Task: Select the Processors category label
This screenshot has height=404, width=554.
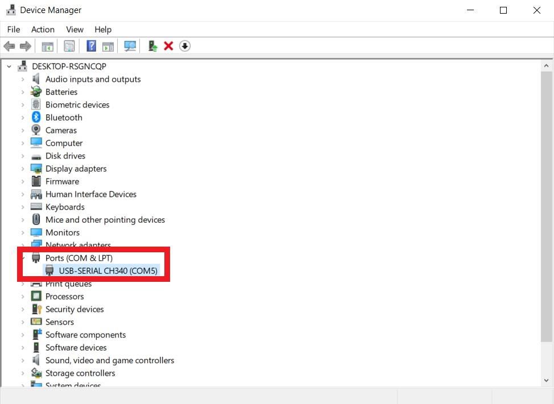Action: tap(64, 297)
